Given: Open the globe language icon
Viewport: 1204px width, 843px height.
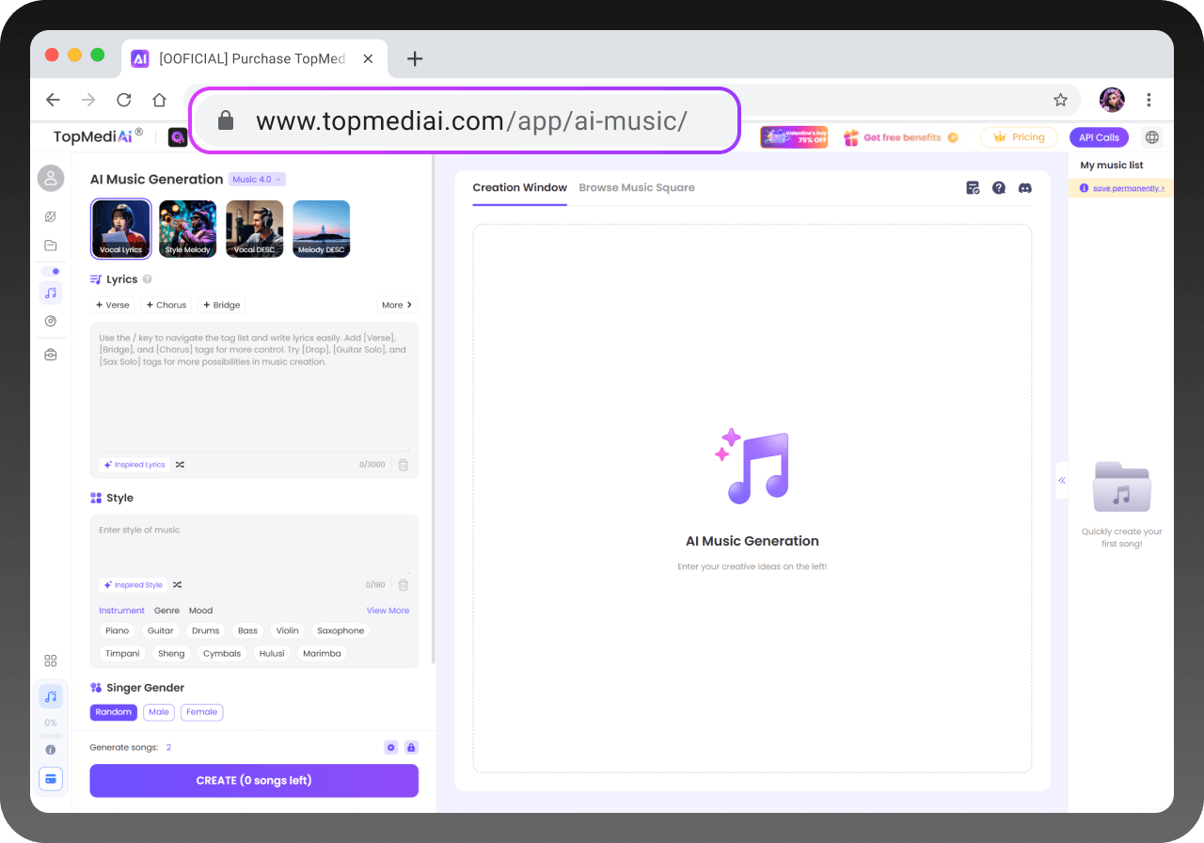Looking at the screenshot, I should pyautogui.click(x=1152, y=137).
